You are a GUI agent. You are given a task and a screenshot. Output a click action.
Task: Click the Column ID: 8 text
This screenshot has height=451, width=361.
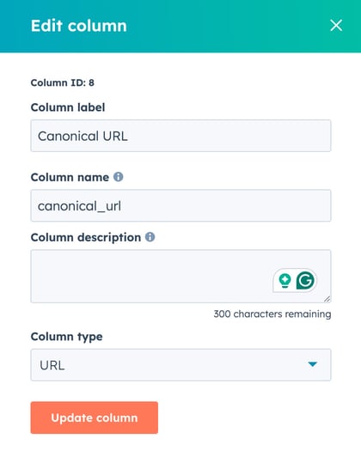pyautogui.click(x=63, y=82)
